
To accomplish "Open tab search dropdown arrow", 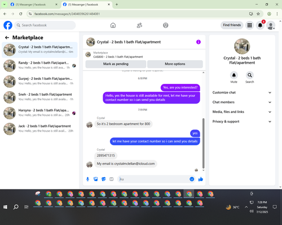I will point(4,4).
